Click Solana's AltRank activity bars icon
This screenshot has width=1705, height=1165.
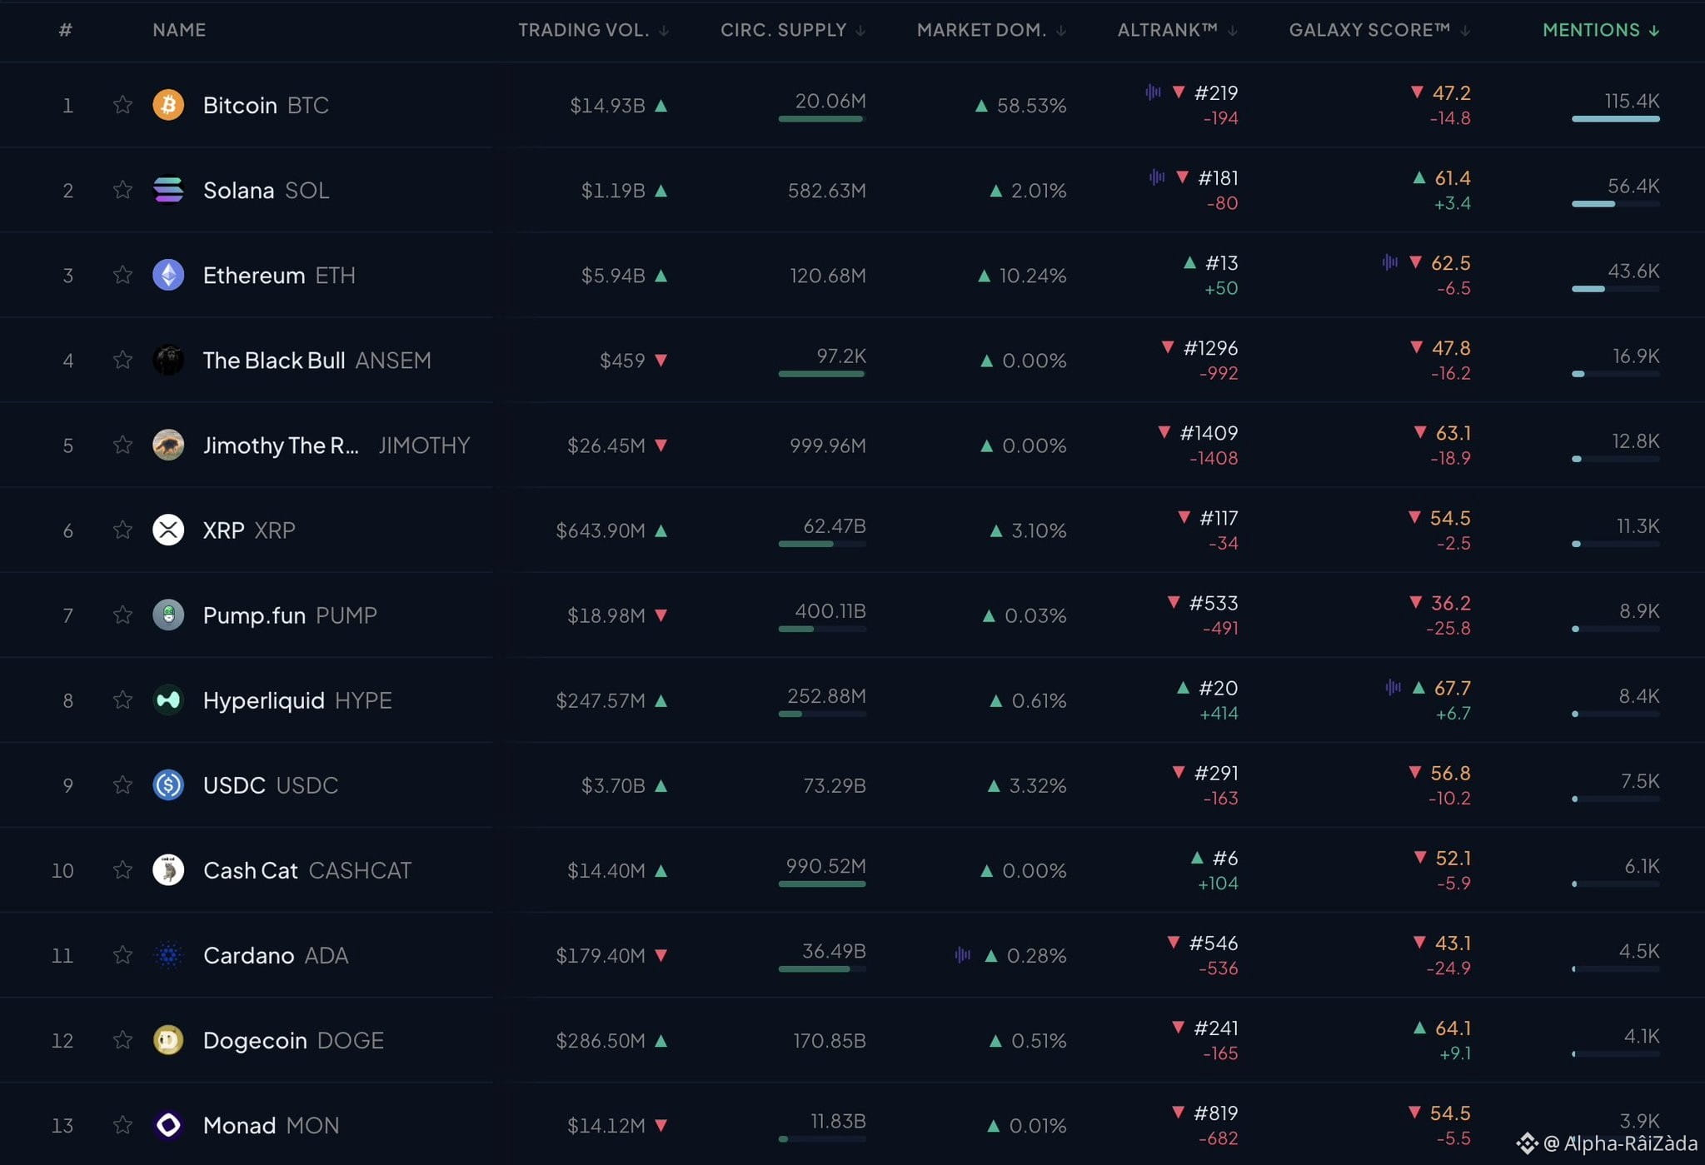tap(1157, 177)
